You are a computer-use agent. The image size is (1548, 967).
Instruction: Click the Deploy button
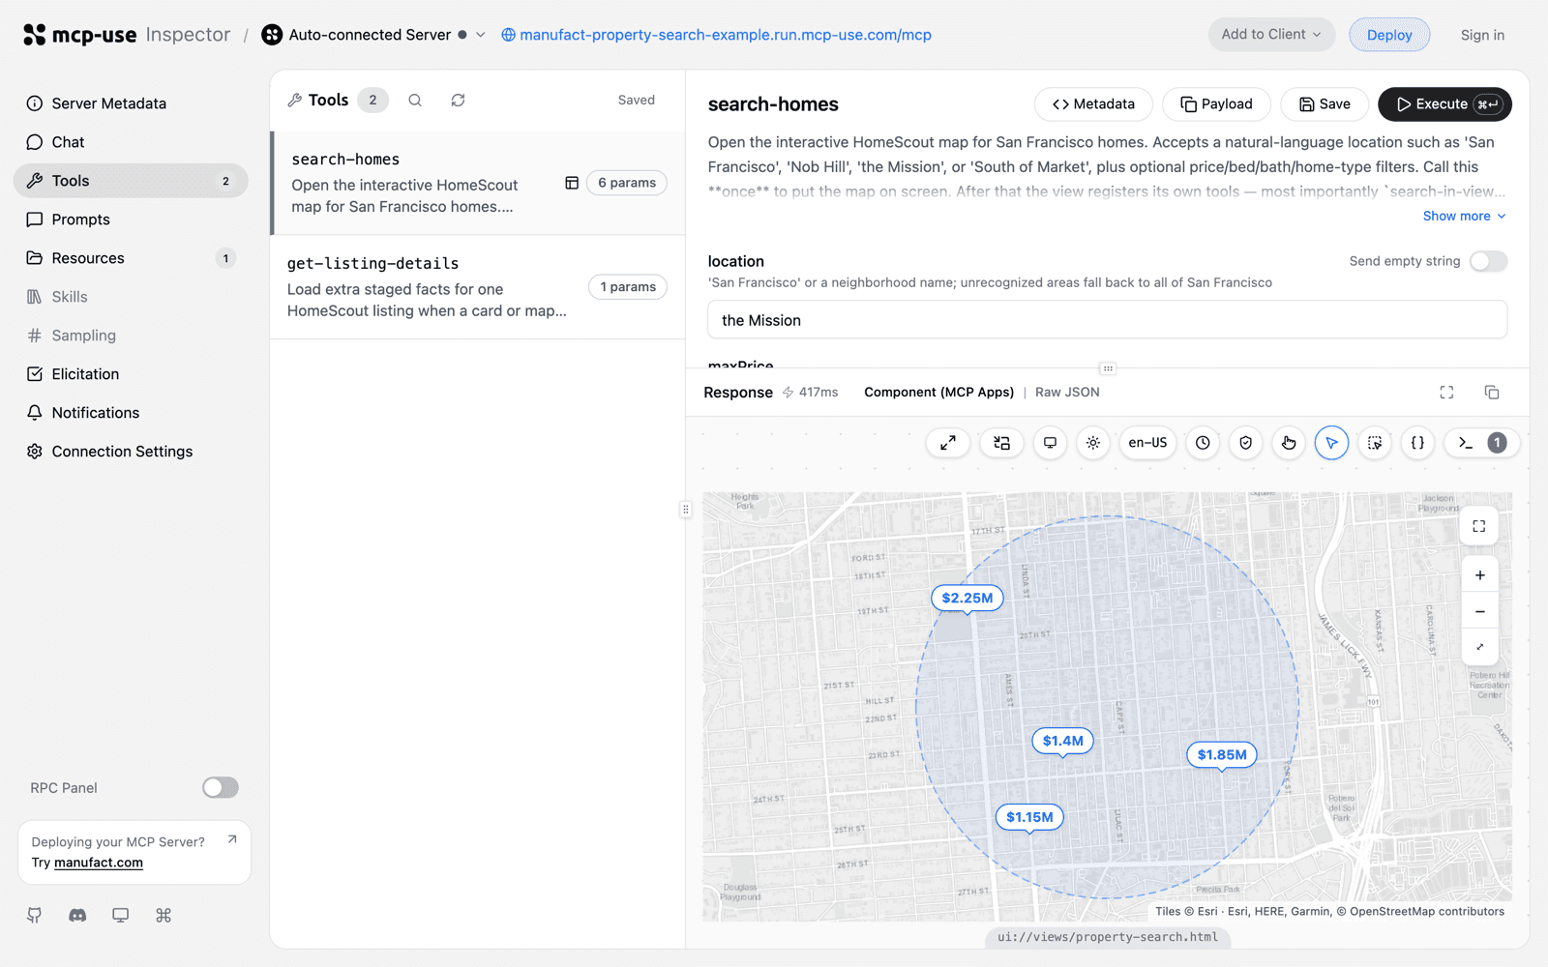[1389, 35]
